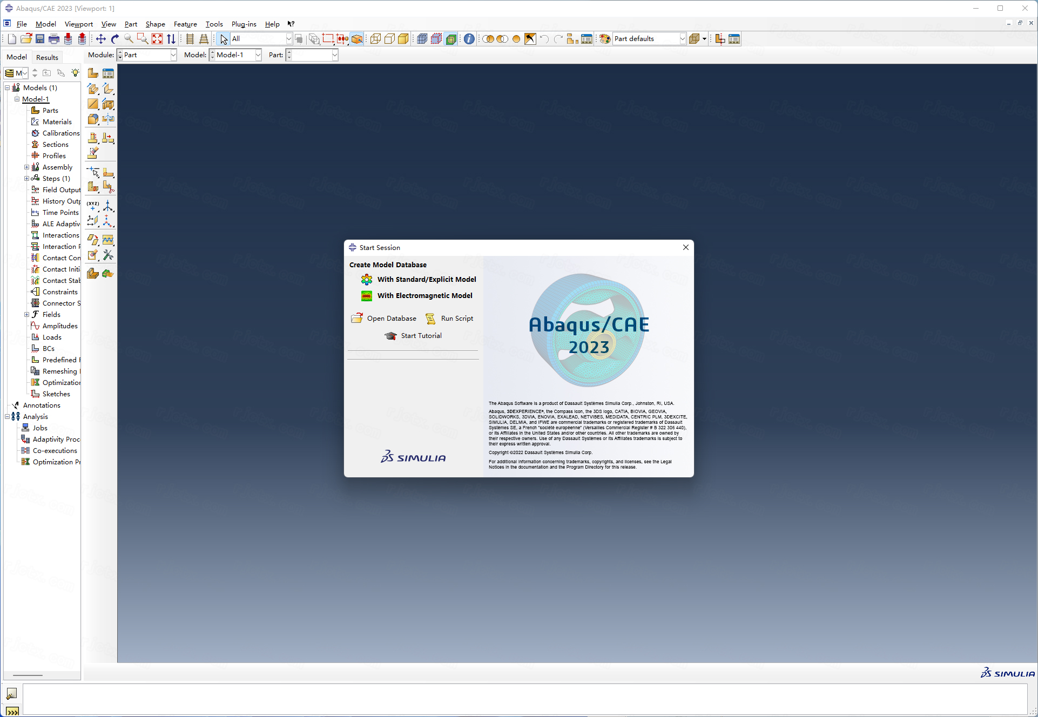The height and width of the screenshot is (717, 1038).
Task: Open the Plug-ins menu
Action: click(x=244, y=24)
